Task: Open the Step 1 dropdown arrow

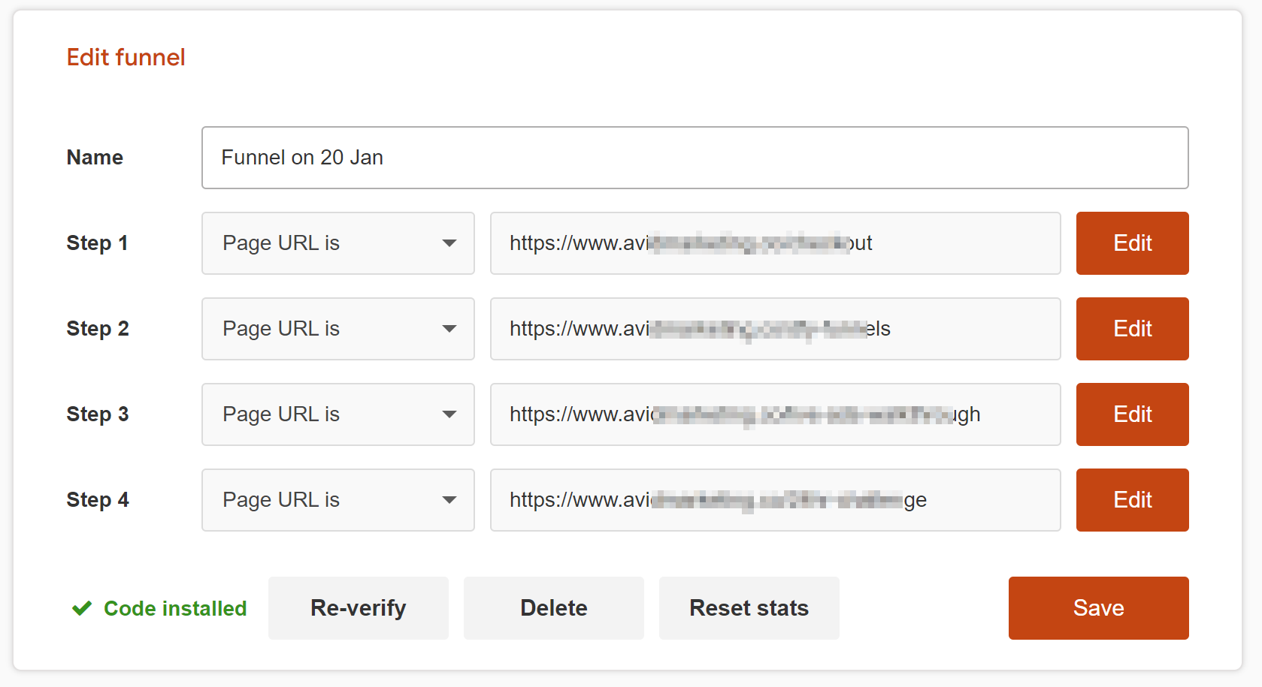Action: [x=449, y=243]
